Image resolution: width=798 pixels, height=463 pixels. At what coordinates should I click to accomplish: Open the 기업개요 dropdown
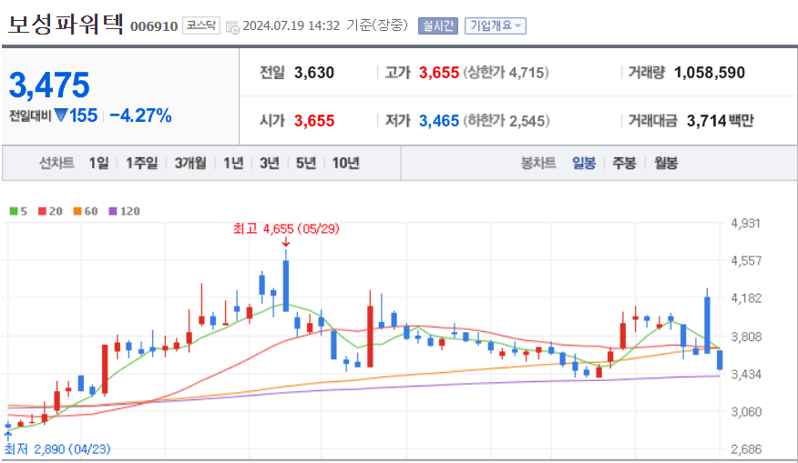496,25
